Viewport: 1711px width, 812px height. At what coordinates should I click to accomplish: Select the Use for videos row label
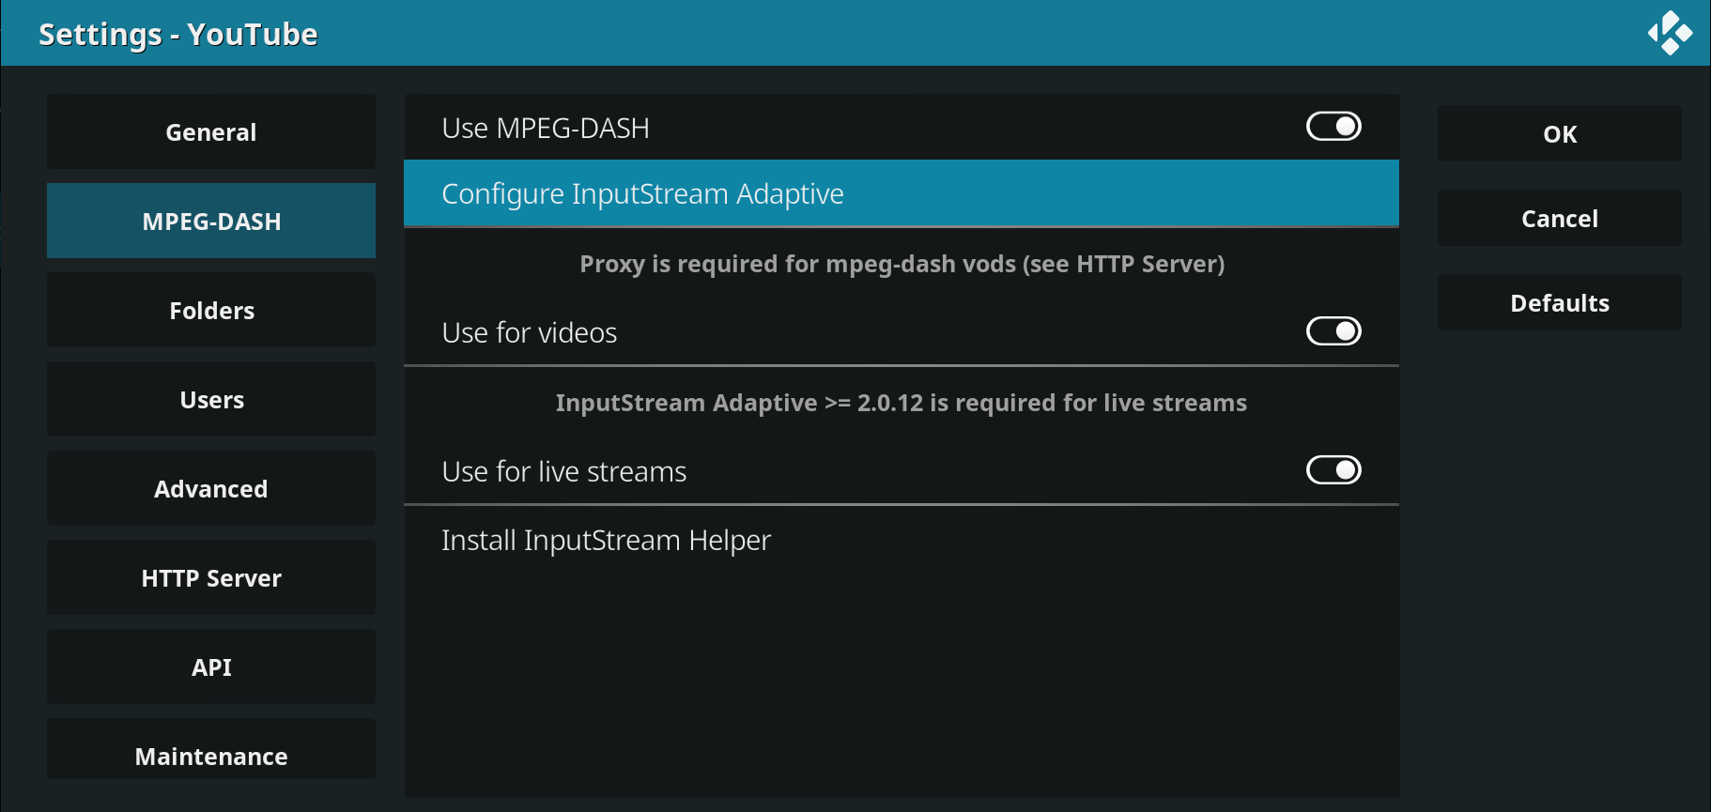click(x=530, y=333)
